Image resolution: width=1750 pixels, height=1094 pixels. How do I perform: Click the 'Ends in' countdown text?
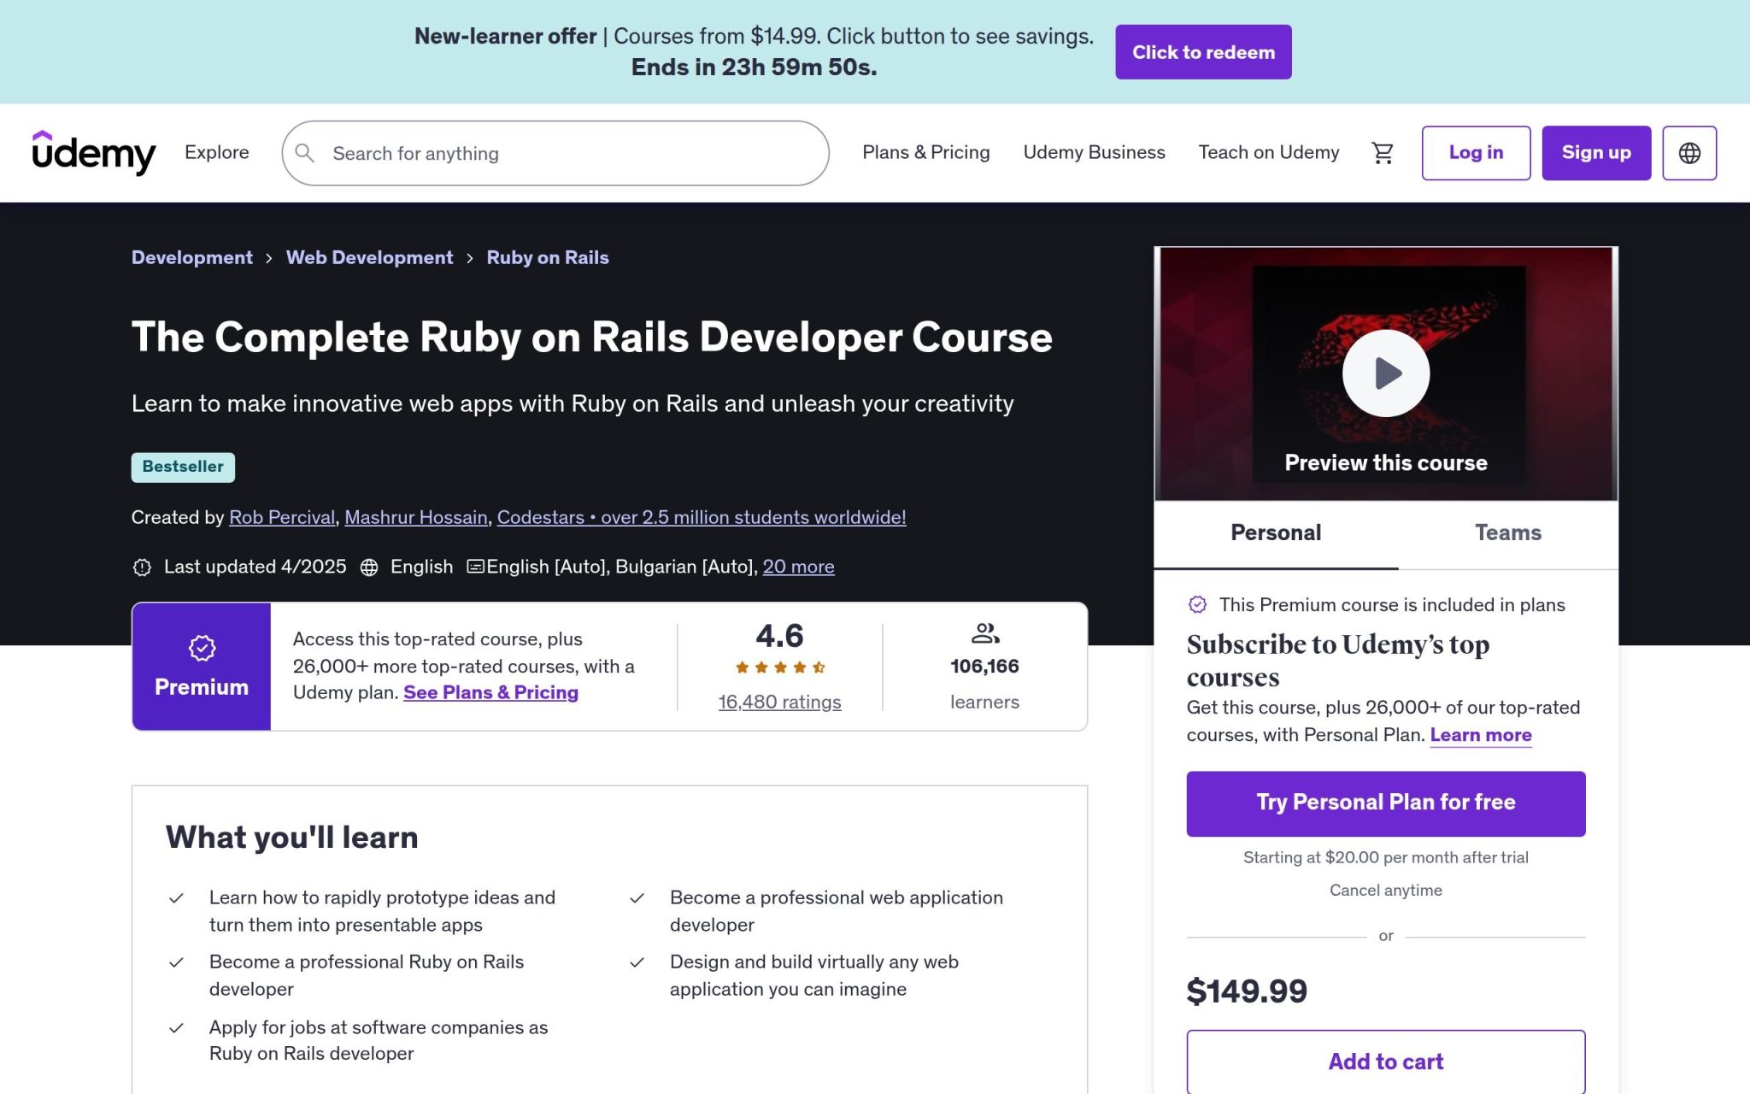point(754,68)
